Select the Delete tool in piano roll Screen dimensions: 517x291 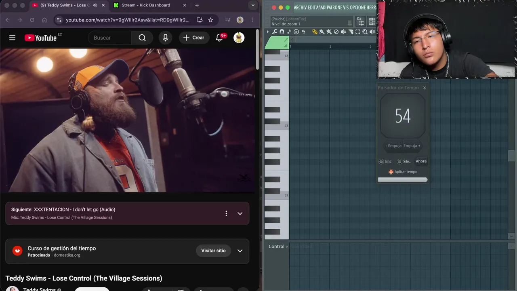pyautogui.click(x=336, y=32)
